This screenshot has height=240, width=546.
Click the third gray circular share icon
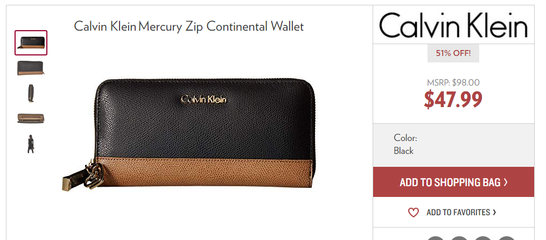point(483,238)
